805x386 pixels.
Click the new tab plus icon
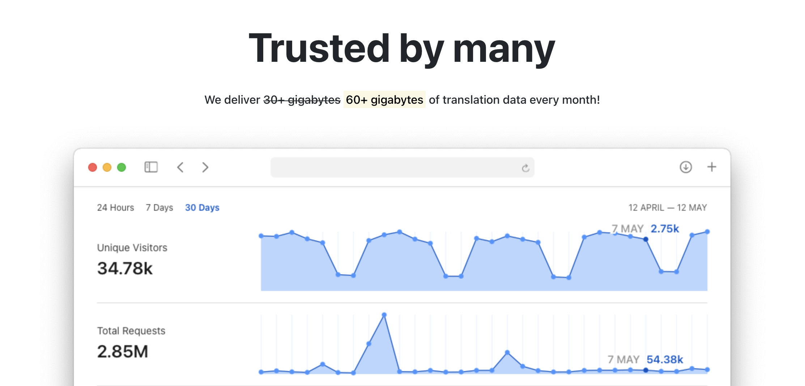pyautogui.click(x=711, y=167)
